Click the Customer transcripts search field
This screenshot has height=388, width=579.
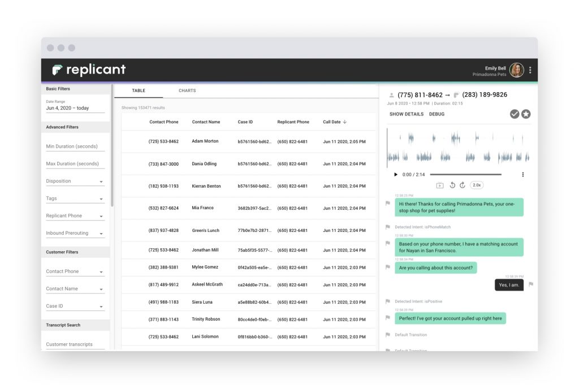coord(75,344)
